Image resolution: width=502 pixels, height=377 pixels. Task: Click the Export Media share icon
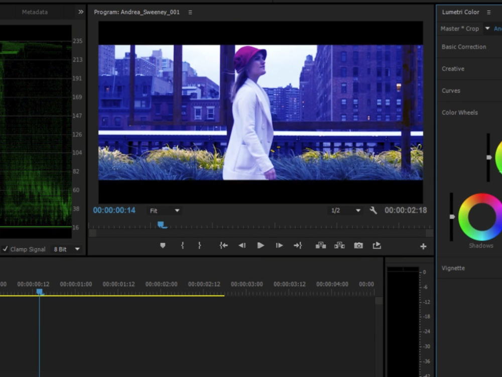[377, 246]
